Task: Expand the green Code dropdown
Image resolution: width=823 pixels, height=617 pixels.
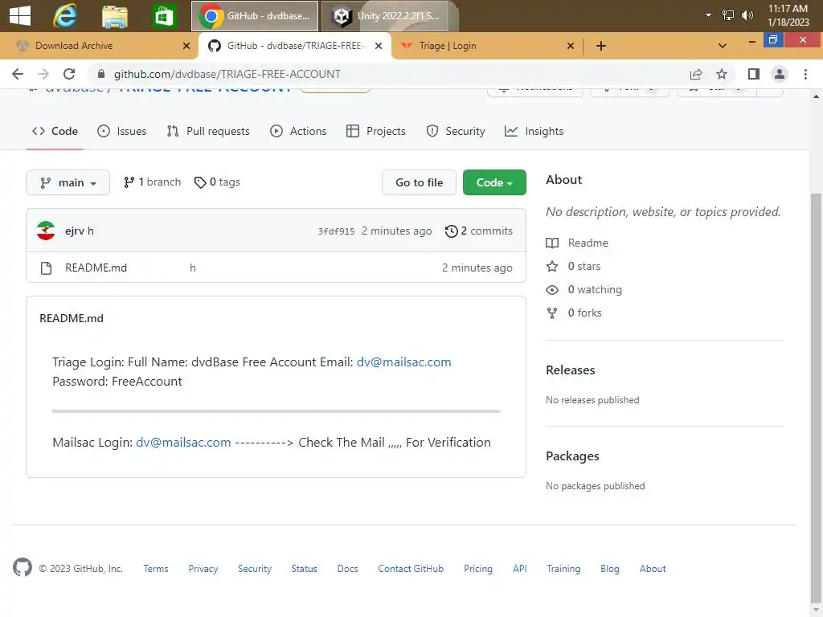Action: point(494,182)
